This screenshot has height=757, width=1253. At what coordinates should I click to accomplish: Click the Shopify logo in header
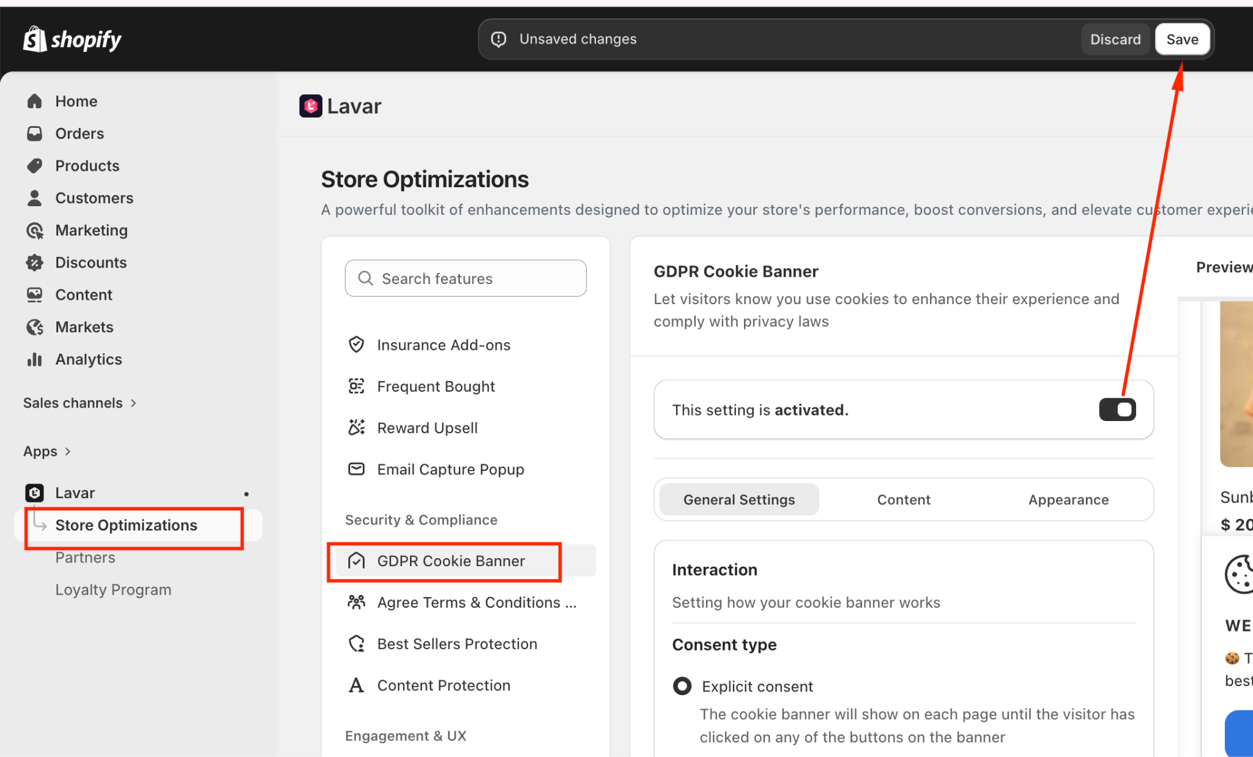[72, 40]
